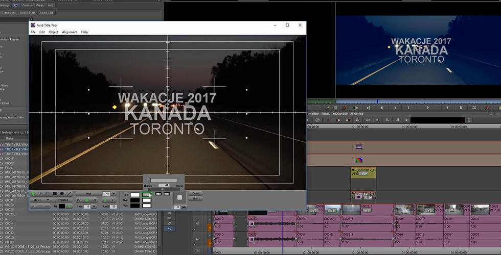The image size is (501, 255).
Task: Click the Name column header in bin
Action: (10, 138)
